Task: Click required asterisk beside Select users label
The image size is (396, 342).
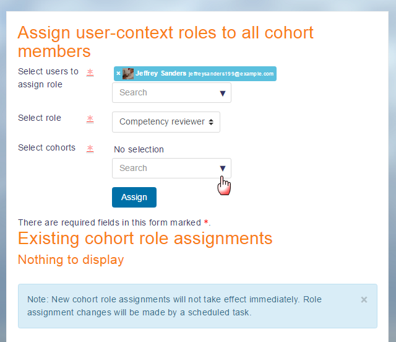Action: click(x=90, y=72)
